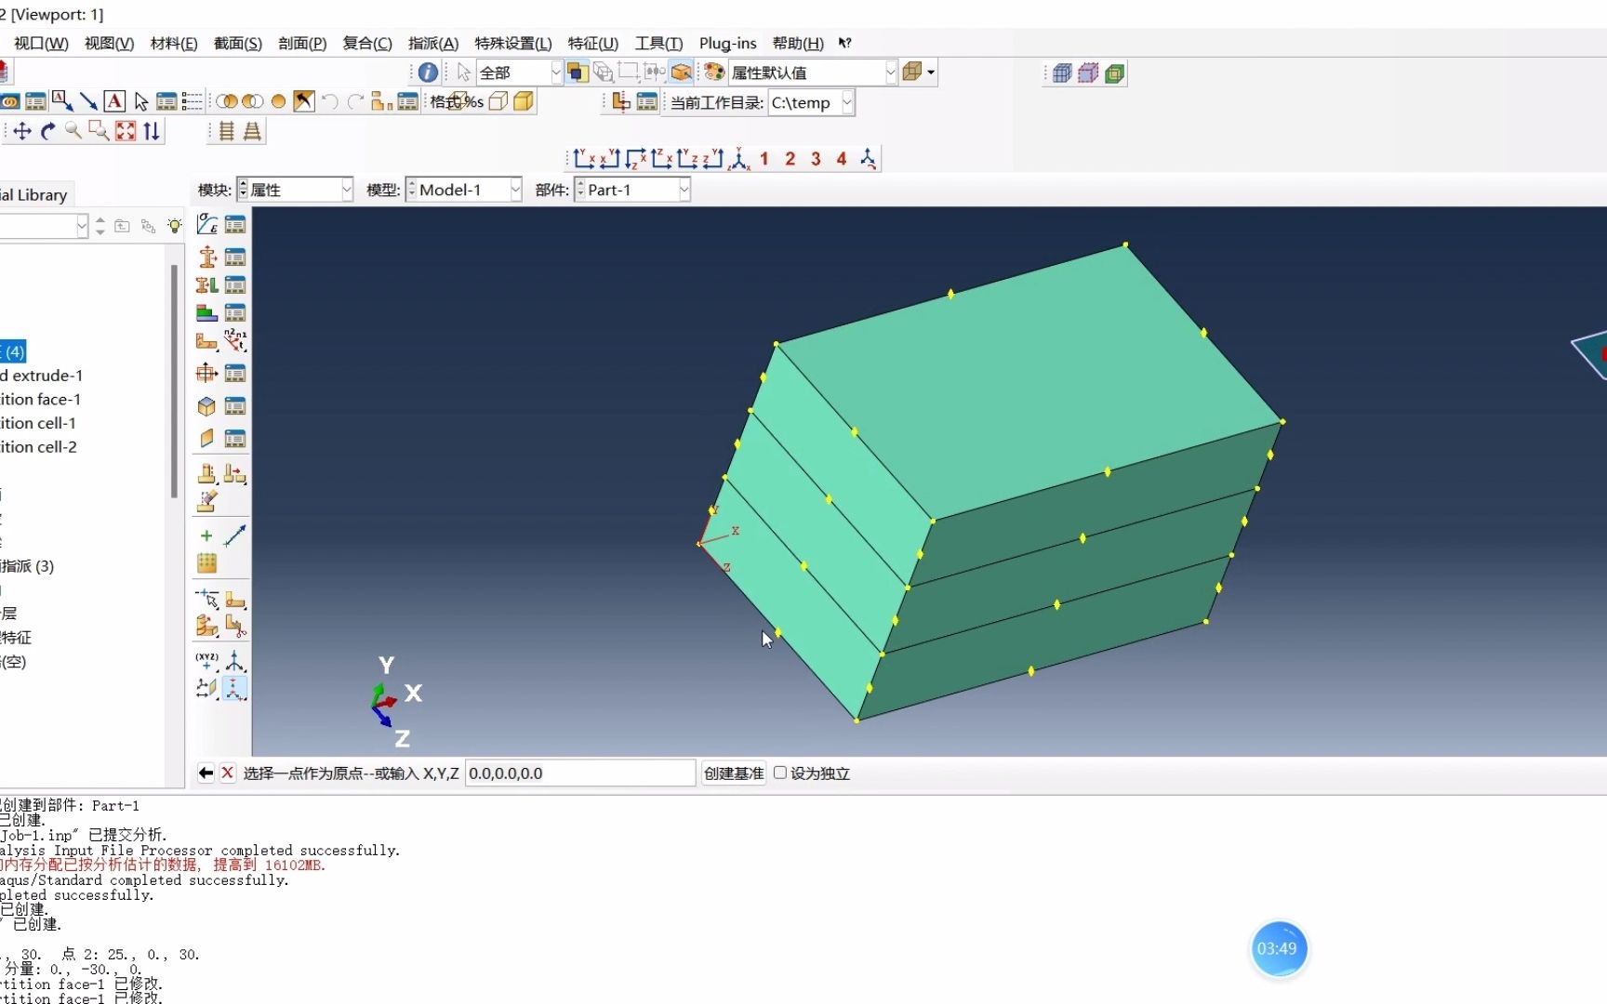Click the Auto-Fit view icon
Viewport: 1607px width, 1004px height.
[125, 131]
